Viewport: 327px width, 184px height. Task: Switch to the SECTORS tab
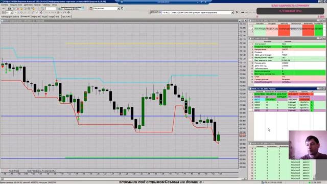pyautogui.click(x=66, y=16)
